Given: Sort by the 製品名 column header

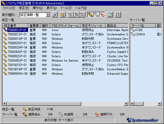Looking at the screenshot, I should tap(117, 26).
